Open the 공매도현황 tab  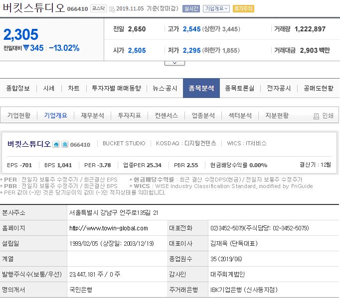click(319, 88)
